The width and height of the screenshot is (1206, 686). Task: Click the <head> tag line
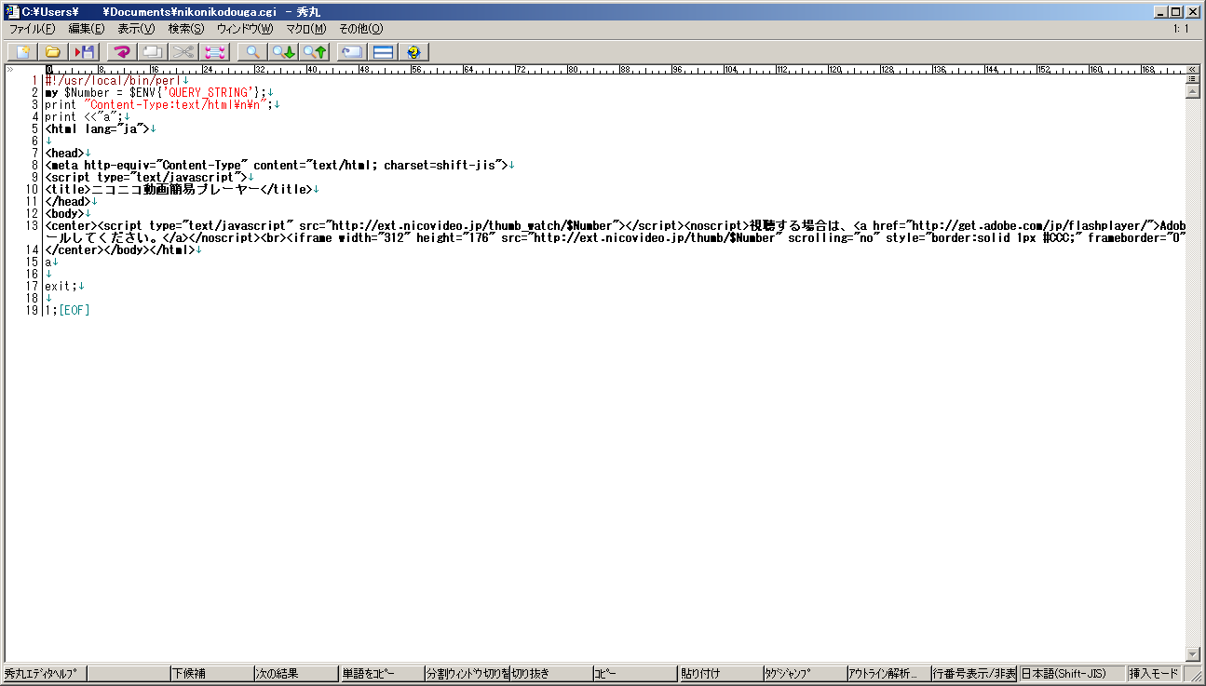[68, 154]
